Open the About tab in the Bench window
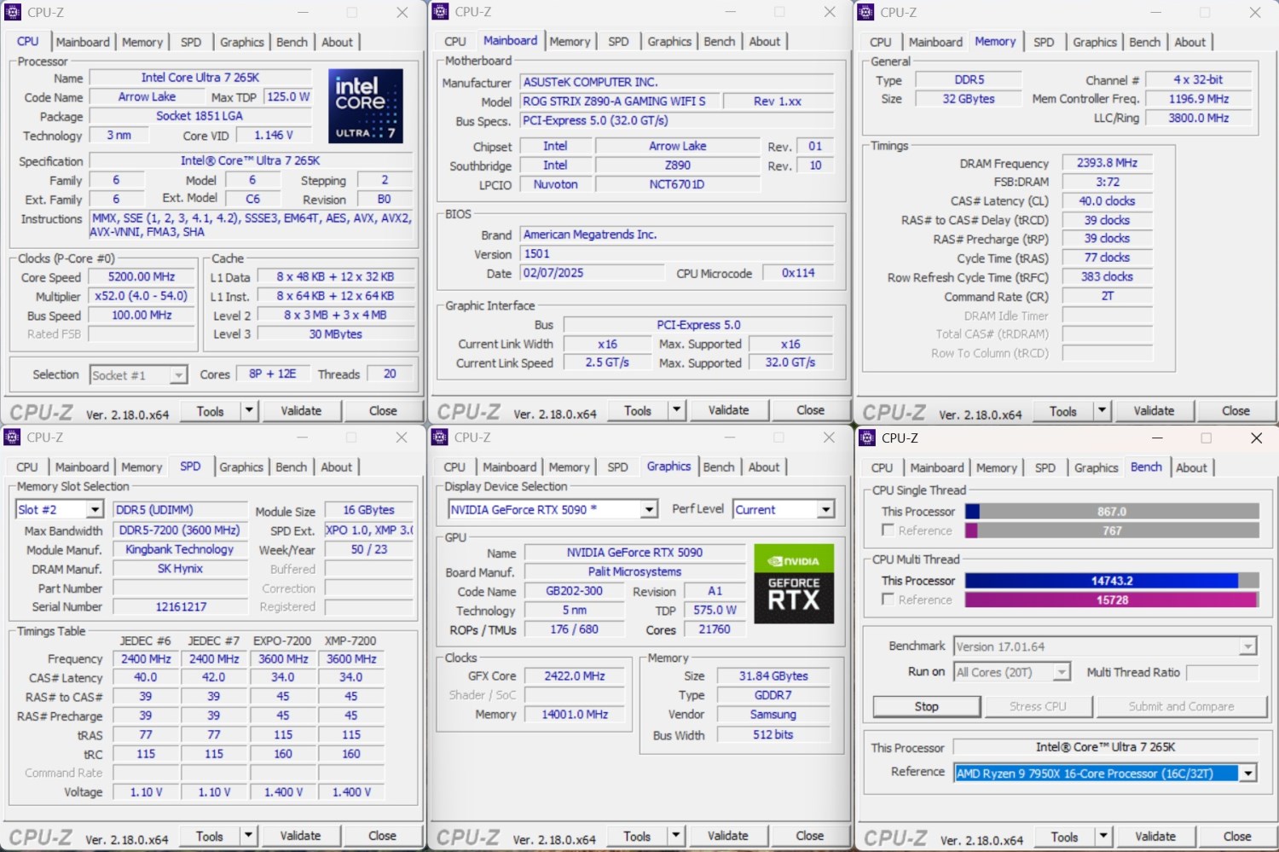This screenshot has width=1279, height=852. coord(1191,468)
